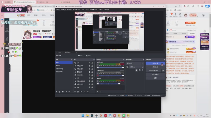
Task: Open 停靠窗口(D) menu in OBS
Action: point(76,9)
